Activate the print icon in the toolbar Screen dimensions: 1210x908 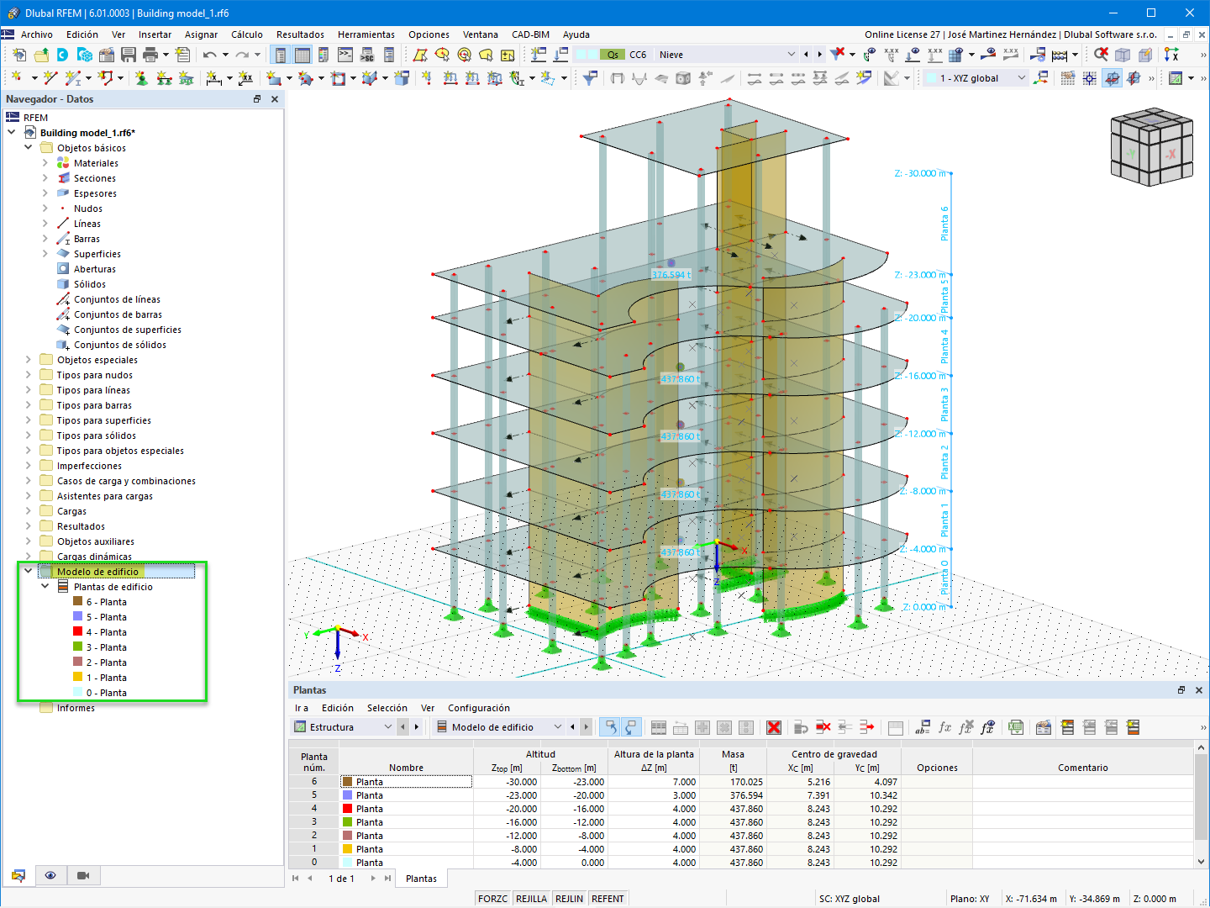point(150,53)
